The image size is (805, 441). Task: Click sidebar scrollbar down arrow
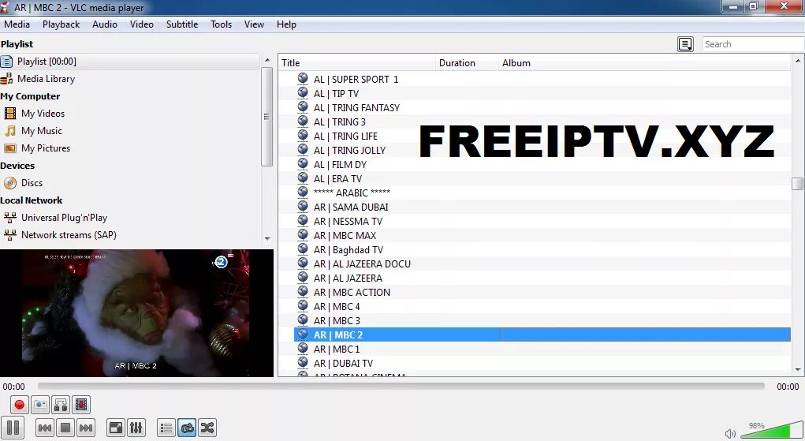point(267,238)
